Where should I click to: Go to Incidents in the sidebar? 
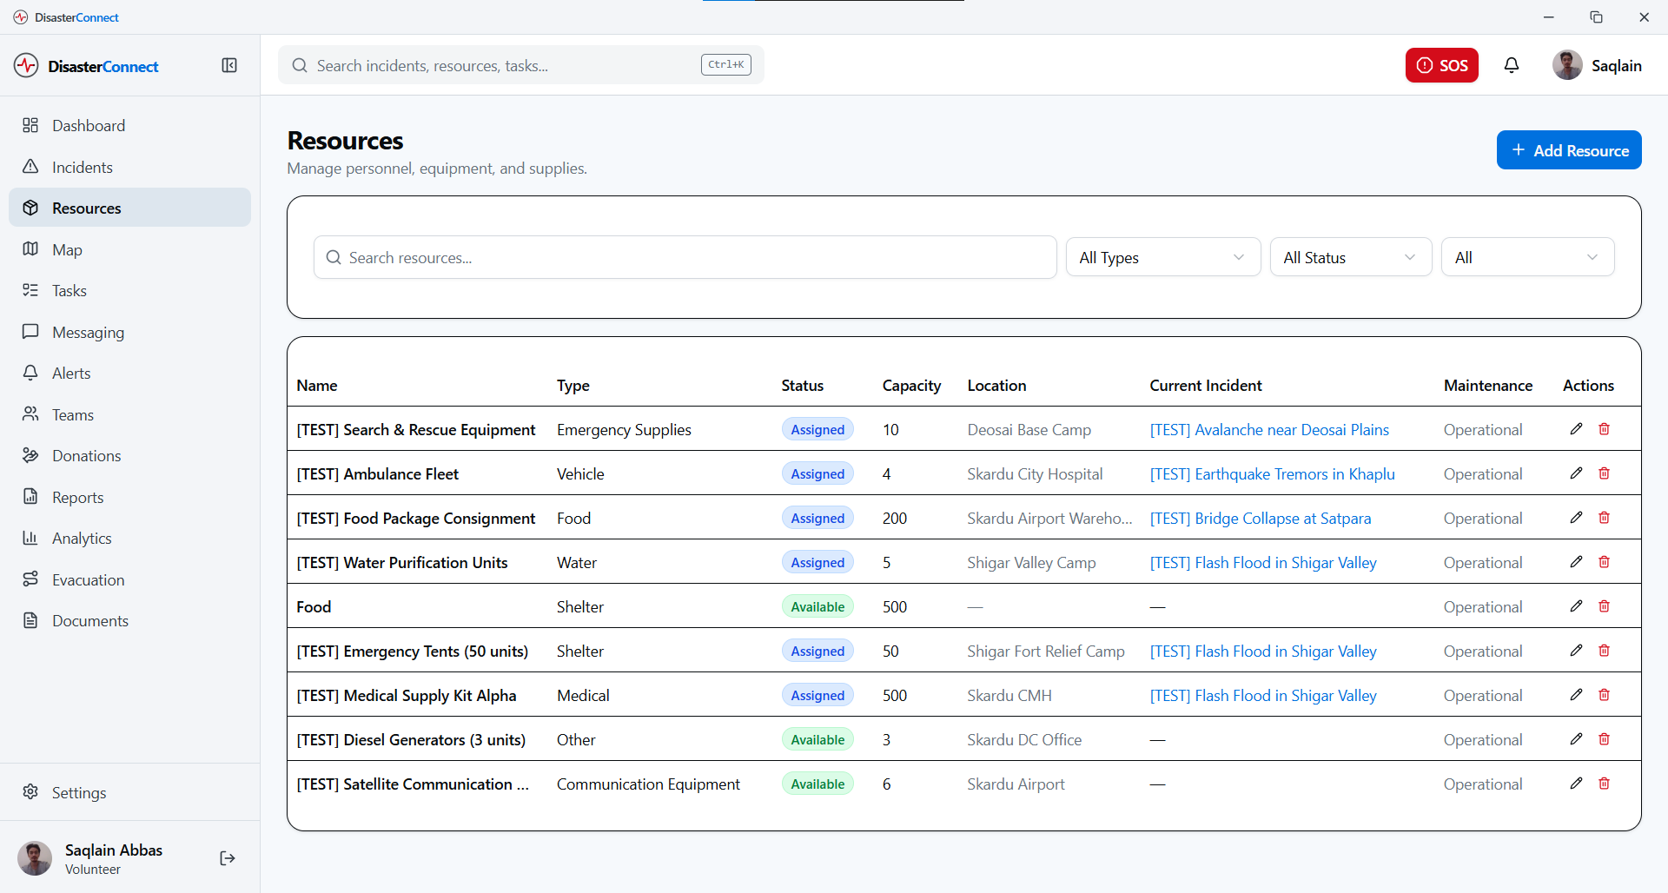[x=83, y=168]
